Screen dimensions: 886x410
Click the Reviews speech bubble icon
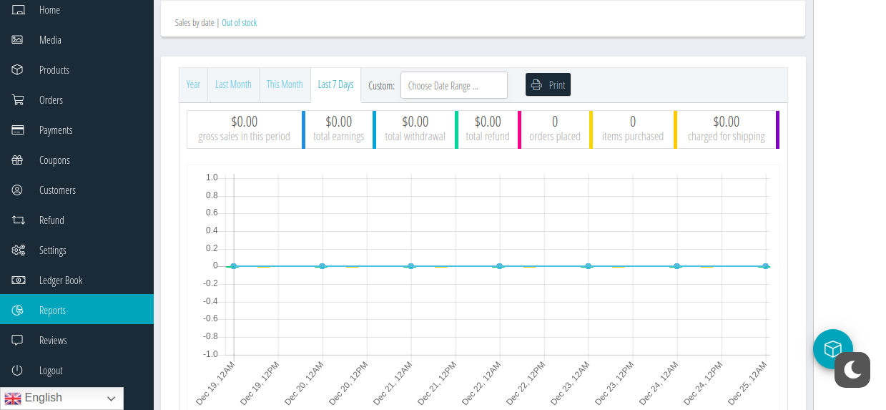click(x=17, y=341)
